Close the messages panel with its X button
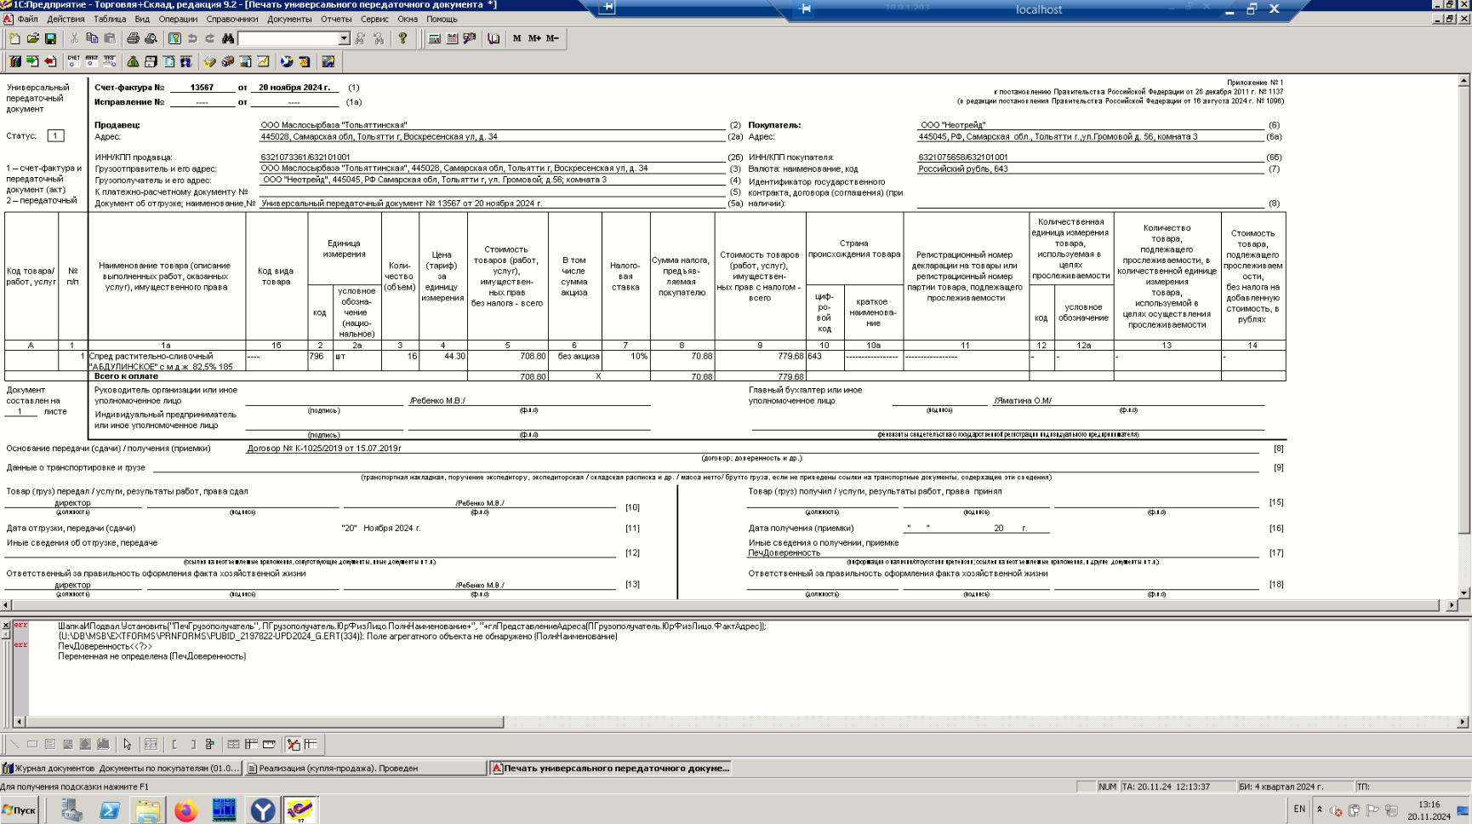 click(x=6, y=625)
